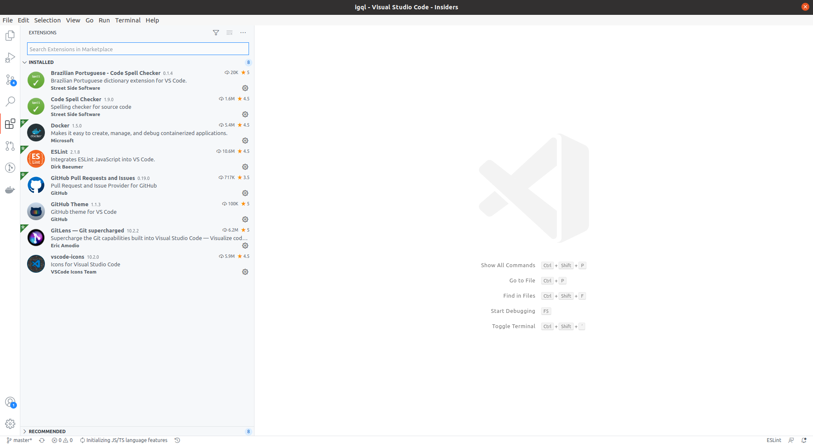This screenshot has height=445, width=813.
Task: Click ESLint status bar item
Action: tap(774, 440)
